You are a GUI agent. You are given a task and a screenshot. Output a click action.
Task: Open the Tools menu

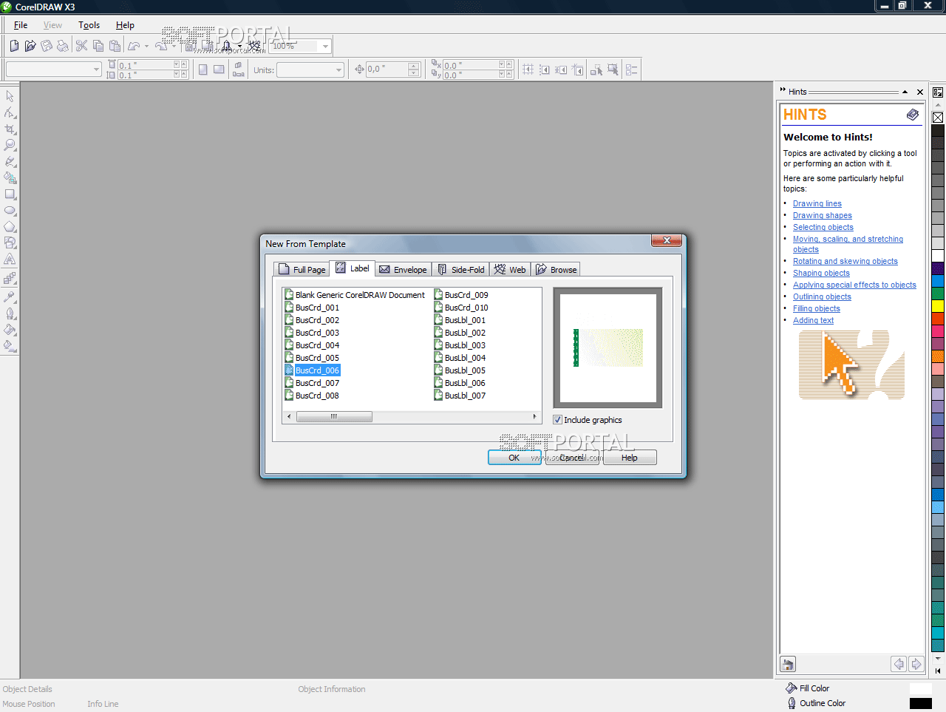coord(89,25)
